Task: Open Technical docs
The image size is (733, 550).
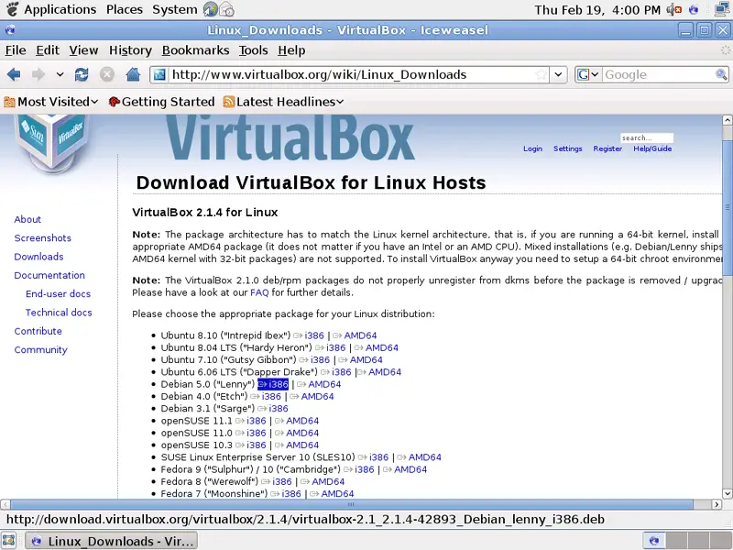Action: click(59, 313)
